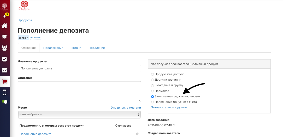Open sales shopping cart icon
The width and height of the screenshot is (283, 137).
click(4, 81)
